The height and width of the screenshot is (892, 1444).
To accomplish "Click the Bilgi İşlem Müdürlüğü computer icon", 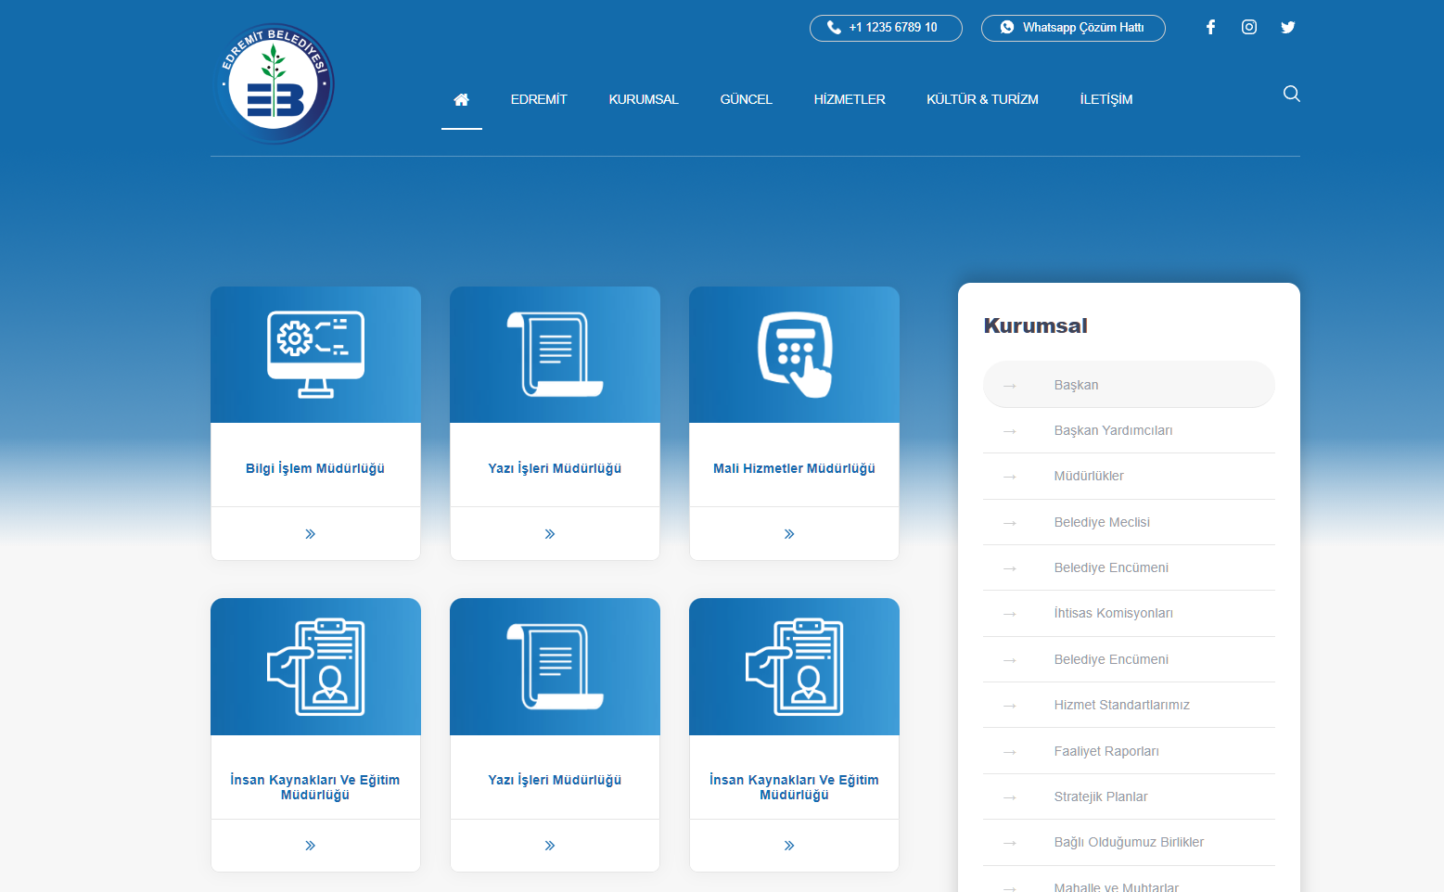I will coord(315,354).
